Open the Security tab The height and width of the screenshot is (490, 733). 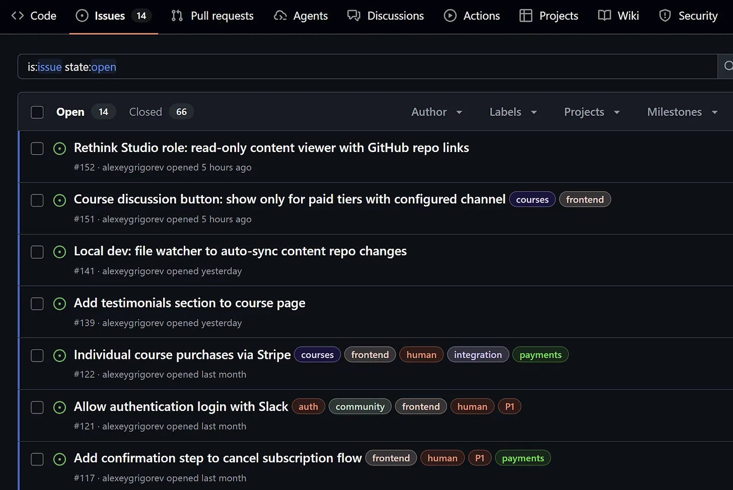pos(688,16)
